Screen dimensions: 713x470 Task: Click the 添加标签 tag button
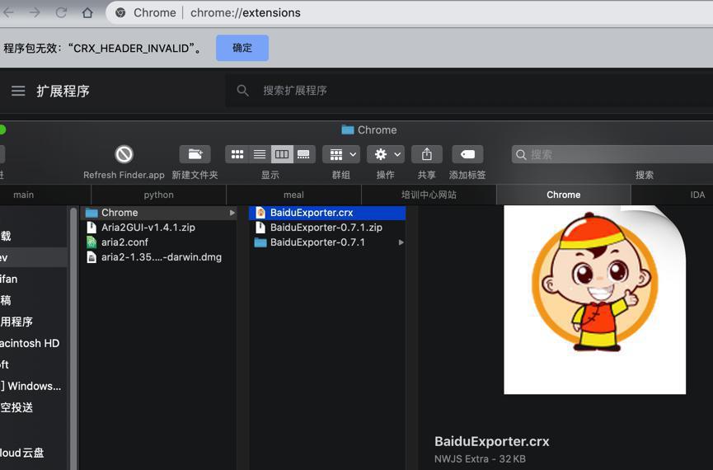(x=467, y=155)
